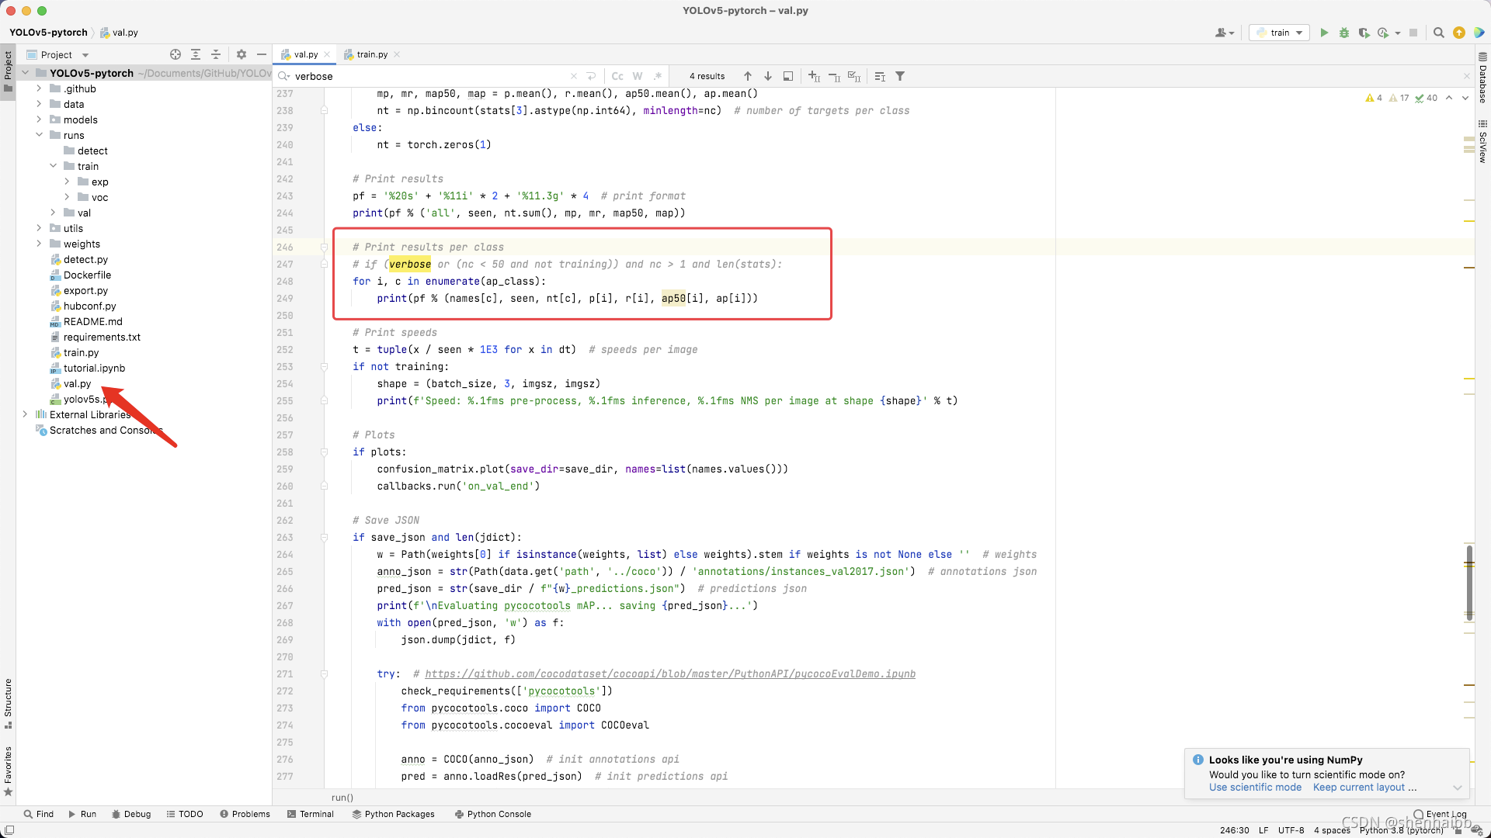Viewport: 1491px width, 838px height.
Task: Expand the models folder
Action: [39, 119]
